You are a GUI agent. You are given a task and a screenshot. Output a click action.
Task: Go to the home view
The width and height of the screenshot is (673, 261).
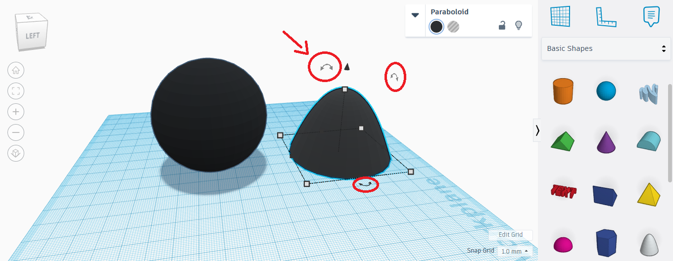pos(16,70)
